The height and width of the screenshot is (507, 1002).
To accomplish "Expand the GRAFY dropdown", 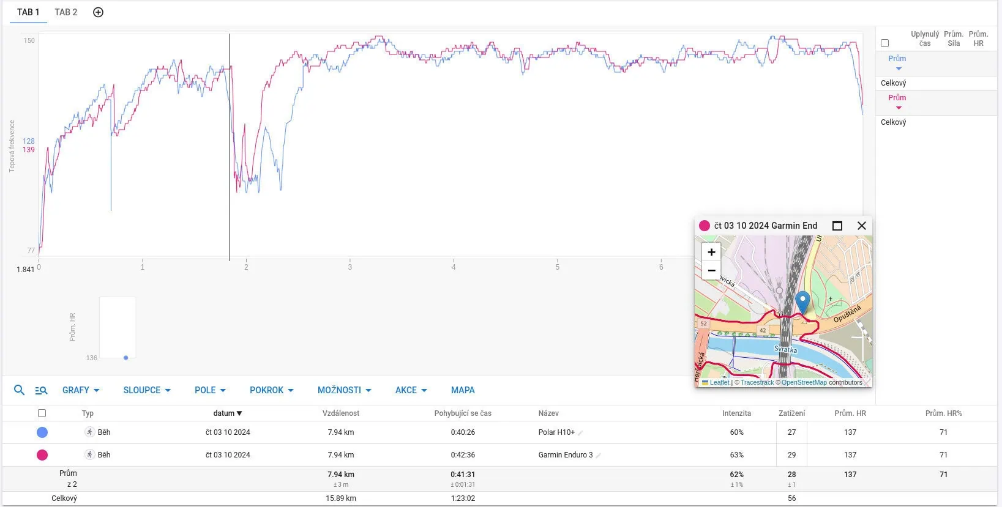I will [81, 390].
